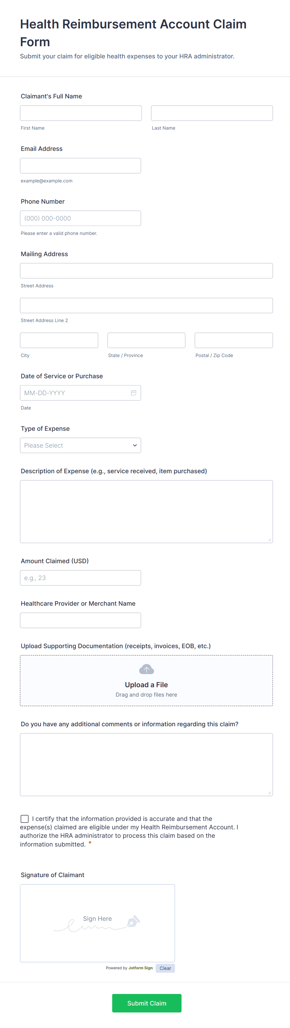Click the Last Name text box
The height and width of the screenshot is (1028, 290).
tap(211, 113)
